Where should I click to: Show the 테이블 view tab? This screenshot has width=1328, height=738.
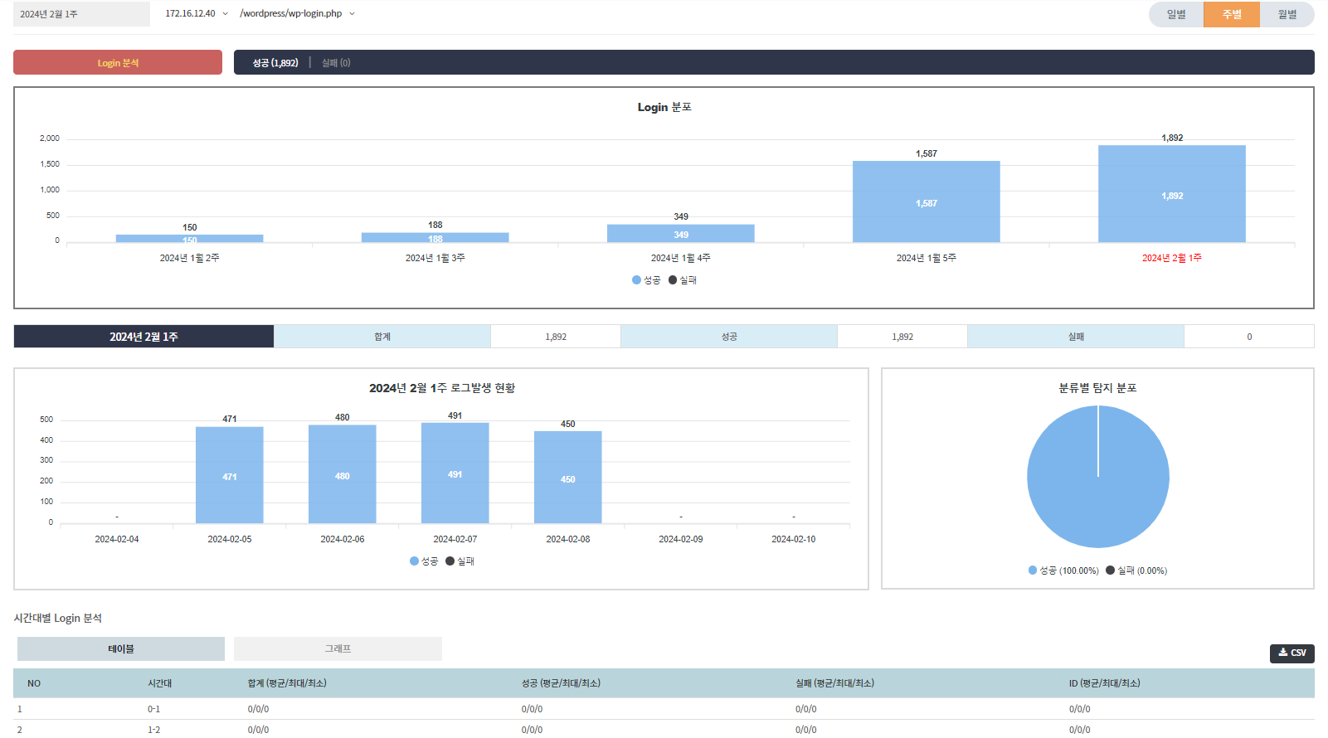click(x=121, y=649)
